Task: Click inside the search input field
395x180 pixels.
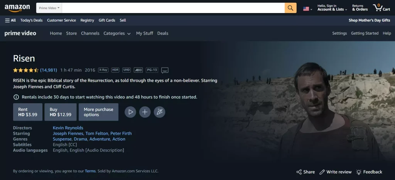Action: click(x=173, y=8)
